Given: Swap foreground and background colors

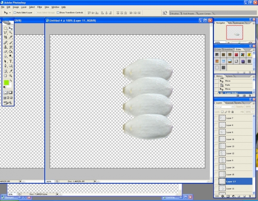Looking at the screenshot, I should coord(11,81).
